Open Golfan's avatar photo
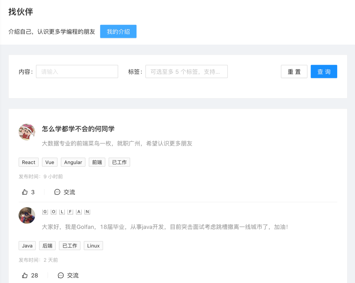This screenshot has width=355, height=283. (27, 215)
